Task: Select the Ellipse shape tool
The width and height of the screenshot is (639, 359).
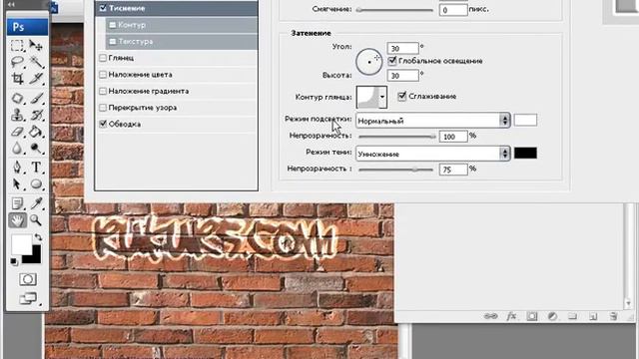Action: tap(36, 183)
